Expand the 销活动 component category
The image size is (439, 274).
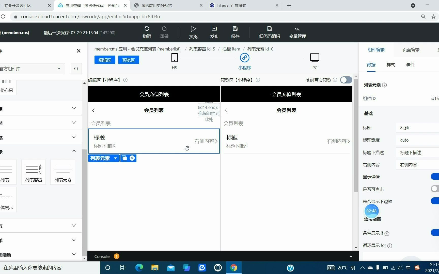click(74, 254)
